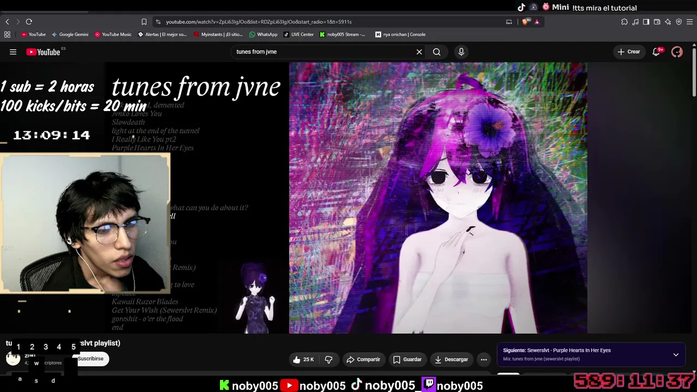Open Brave Rewards triangle icon
The image size is (697, 392).
pyautogui.click(x=537, y=22)
